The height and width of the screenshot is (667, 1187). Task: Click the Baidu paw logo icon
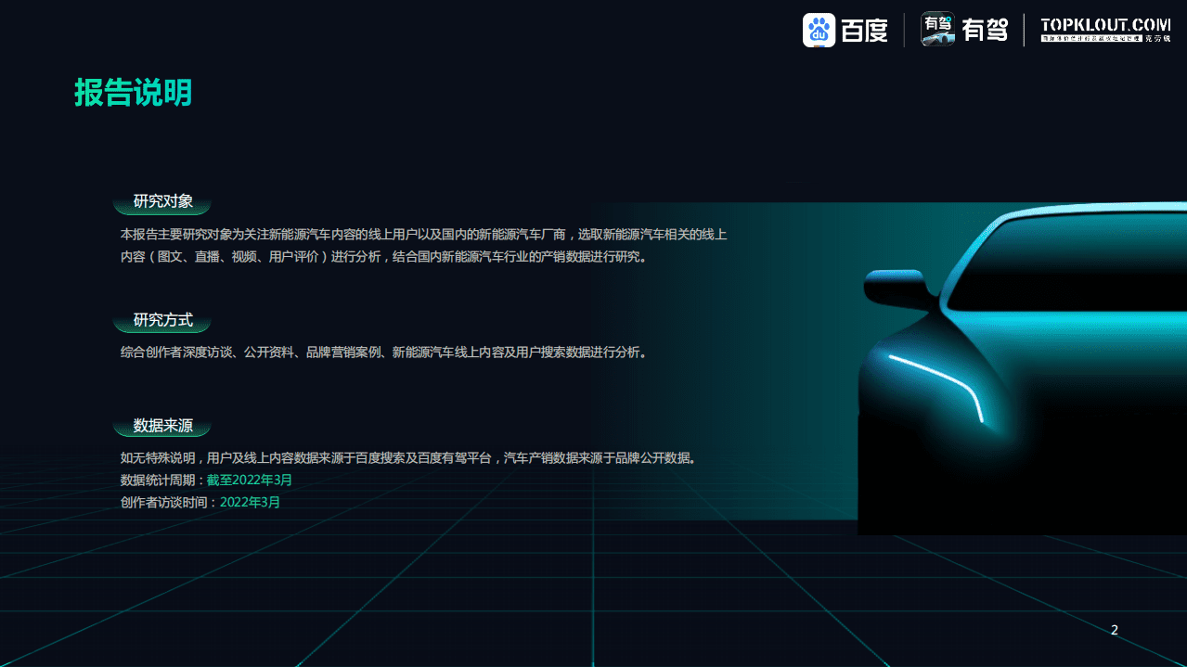click(x=821, y=30)
